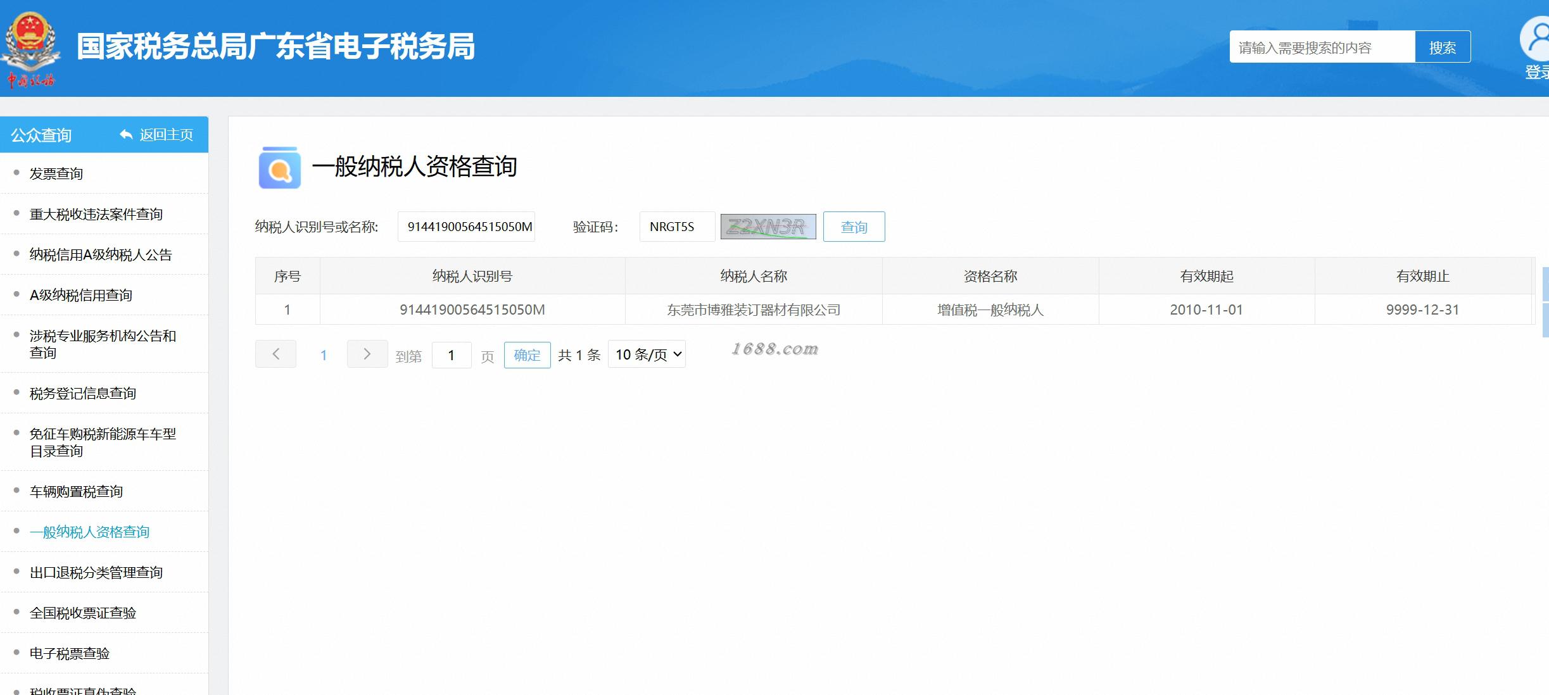Click the national tax emblem logo
The width and height of the screenshot is (1549, 695).
pos(30,49)
